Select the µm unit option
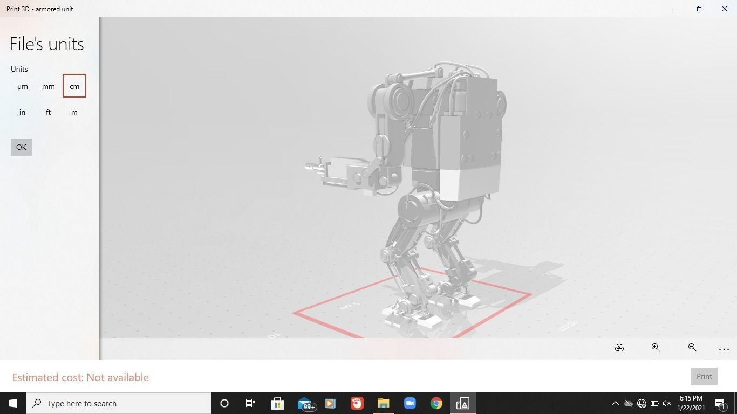Image resolution: width=737 pixels, height=414 pixels. point(22,86)
